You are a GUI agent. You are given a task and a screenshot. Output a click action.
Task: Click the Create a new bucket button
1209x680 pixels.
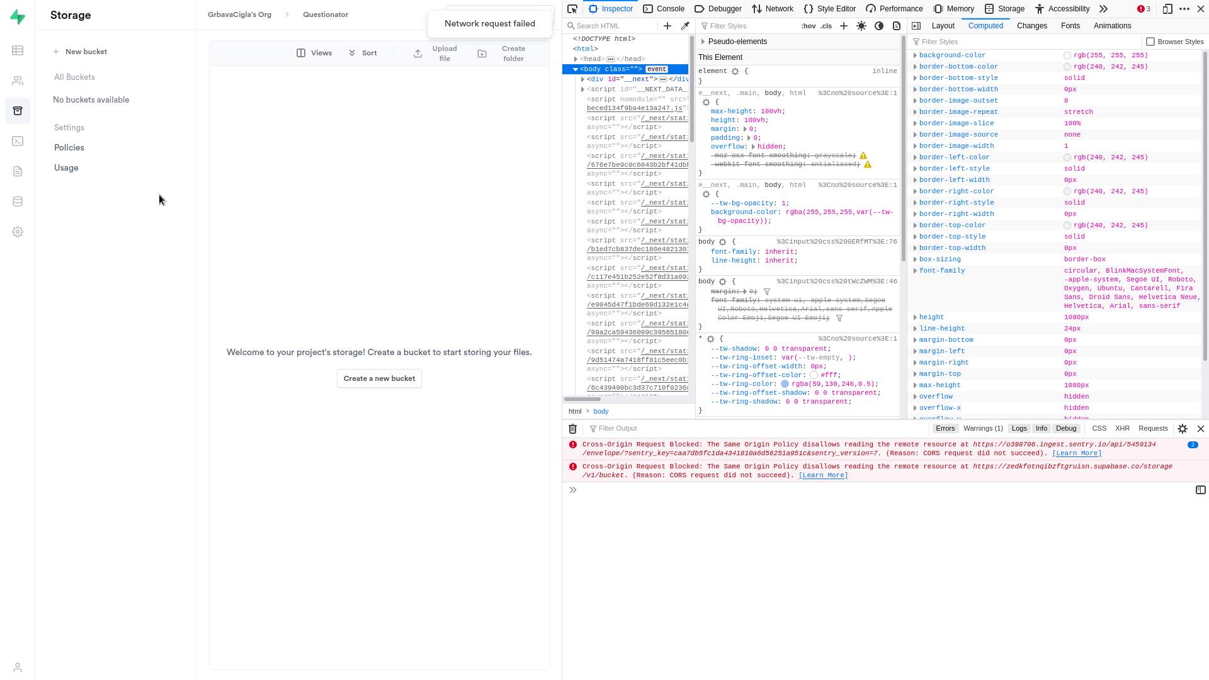click(378, 378)
